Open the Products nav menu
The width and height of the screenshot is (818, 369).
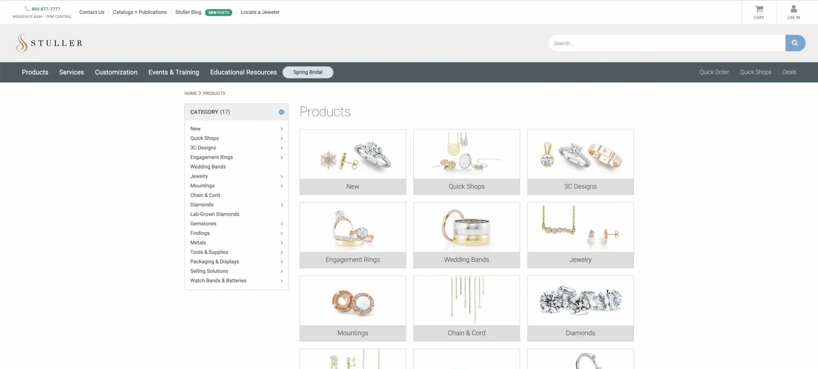tap(35, 72)
